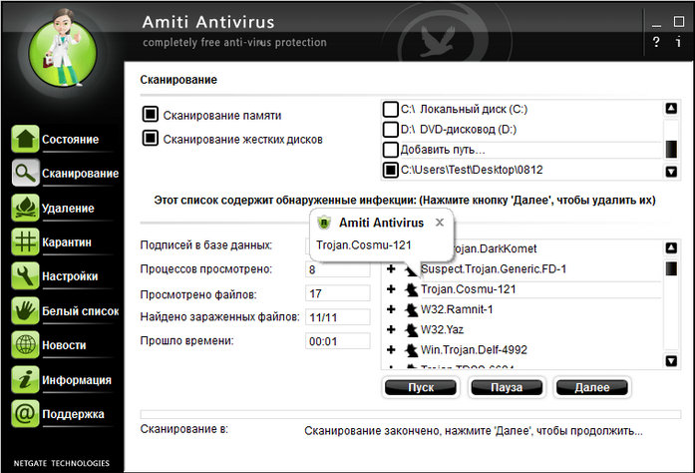Open the Удаление section
This screenshot has width=695, height=473.
click(x=68, y=209)
